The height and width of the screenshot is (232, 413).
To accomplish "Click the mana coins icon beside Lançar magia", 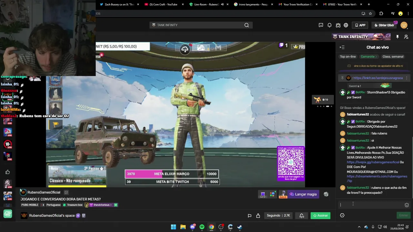I will tap(326, 194).
